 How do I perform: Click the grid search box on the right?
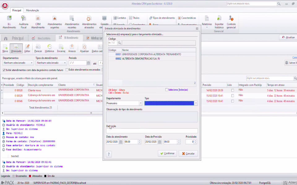(270, 78)
